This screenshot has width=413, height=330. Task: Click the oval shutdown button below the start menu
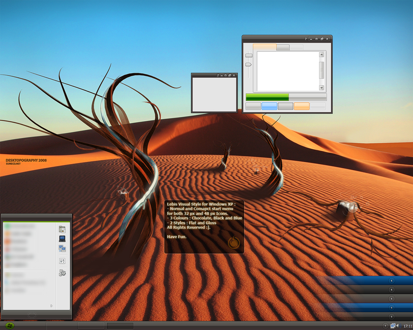(x=32, y=315)
